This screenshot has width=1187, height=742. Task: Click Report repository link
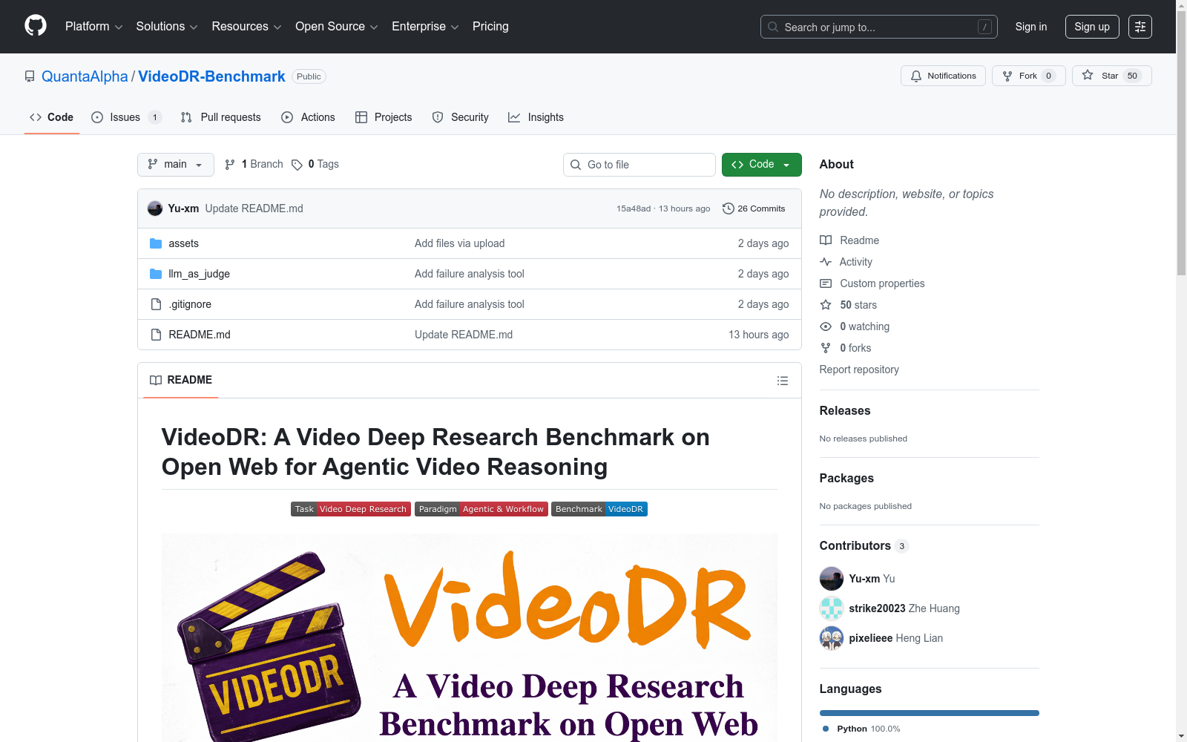[859, 370]
